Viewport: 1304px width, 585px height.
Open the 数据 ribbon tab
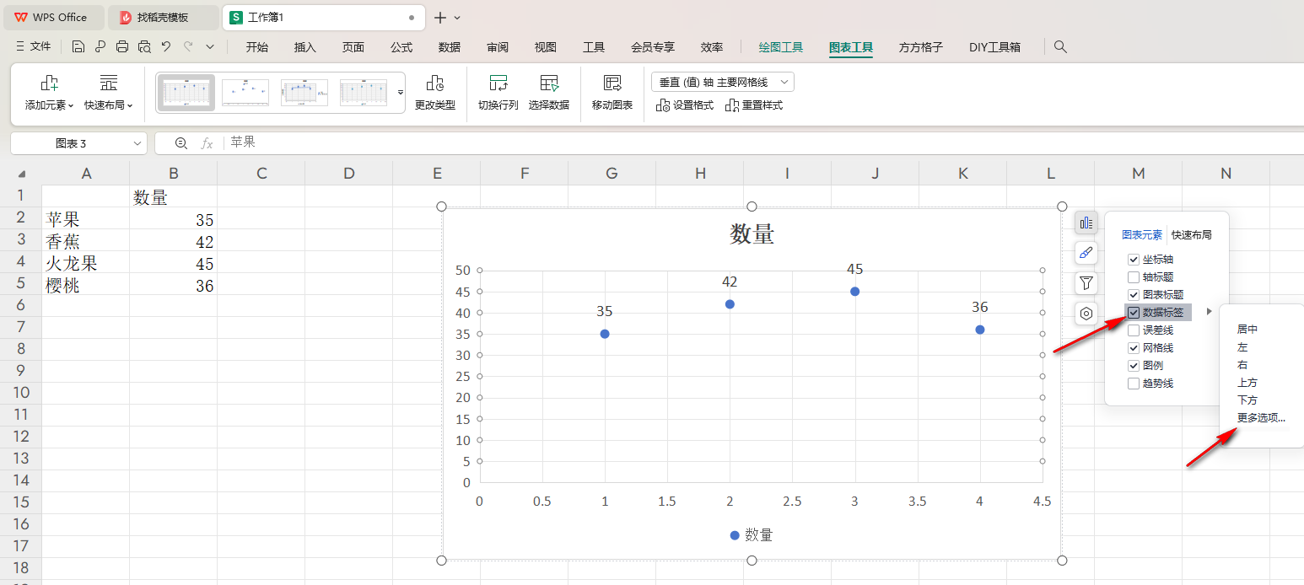450,47
